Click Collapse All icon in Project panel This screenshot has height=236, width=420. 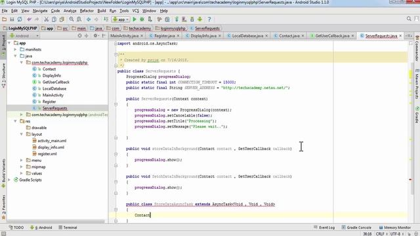tap(87, 35)
